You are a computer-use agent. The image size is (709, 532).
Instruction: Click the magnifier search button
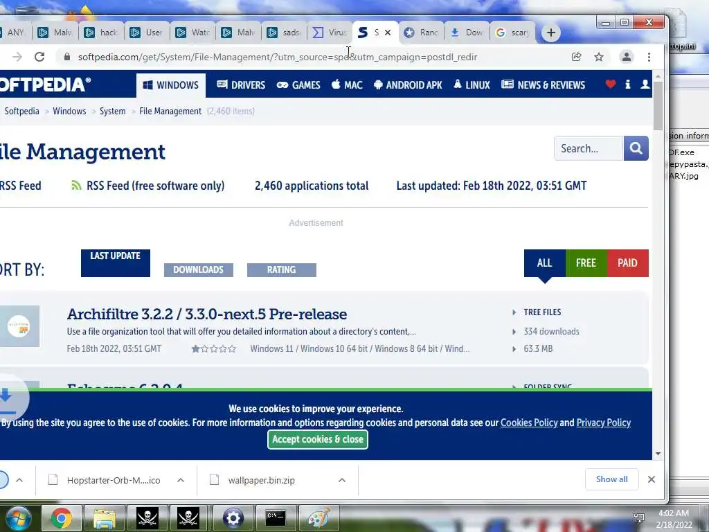[636, 148]
